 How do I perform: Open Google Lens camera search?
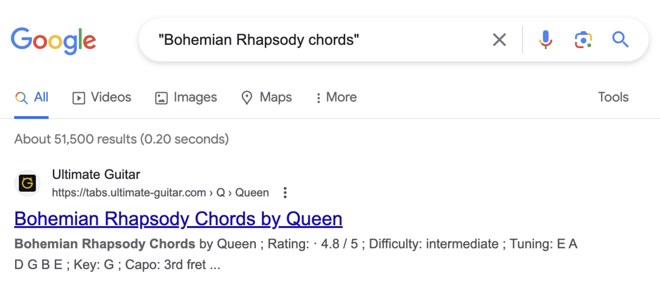(583, 40)
